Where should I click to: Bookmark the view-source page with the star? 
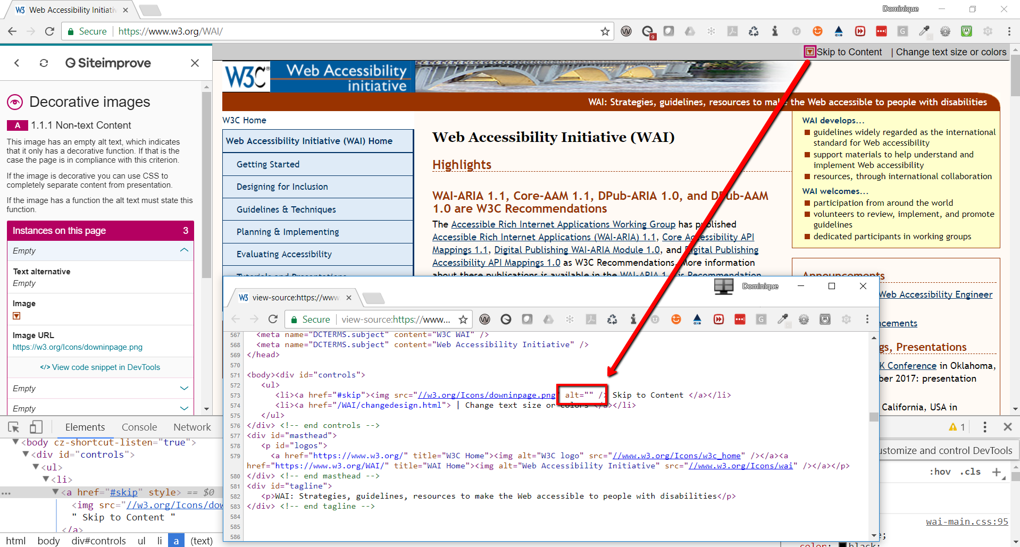point(463,319)
